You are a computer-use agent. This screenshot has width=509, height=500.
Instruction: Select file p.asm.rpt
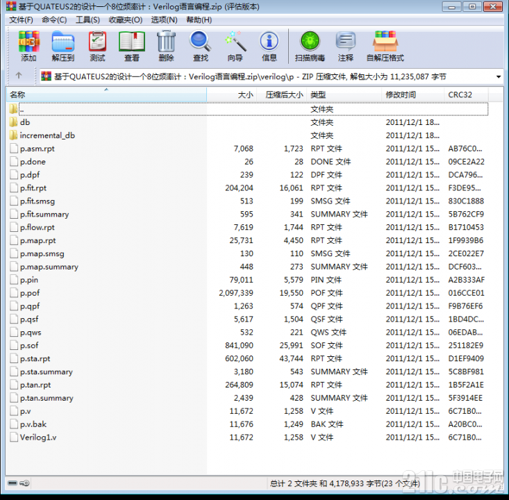click(37, 149)
